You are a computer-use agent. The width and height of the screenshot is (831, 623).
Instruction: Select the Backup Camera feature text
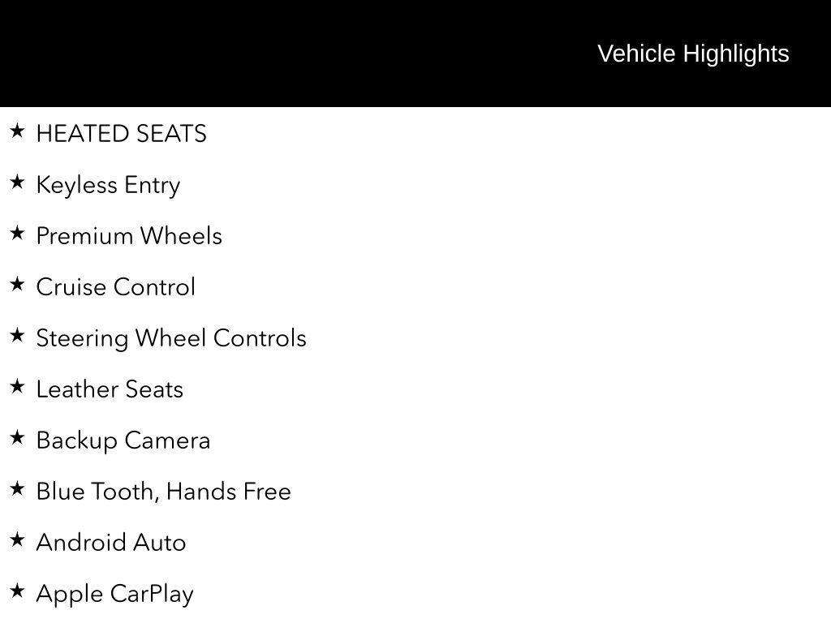pyautogui.click(x=123, y=440)
